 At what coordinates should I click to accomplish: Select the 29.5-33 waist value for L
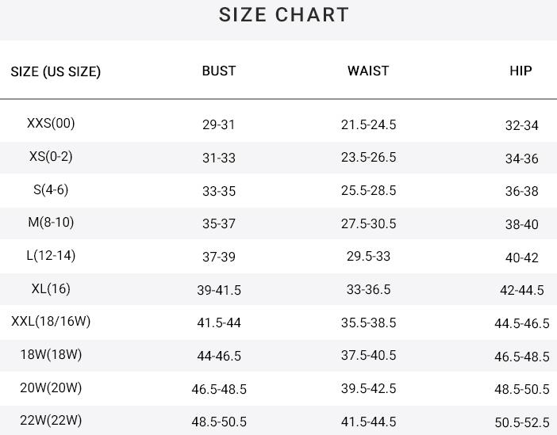pyautogui.click(x=368, y=256)
